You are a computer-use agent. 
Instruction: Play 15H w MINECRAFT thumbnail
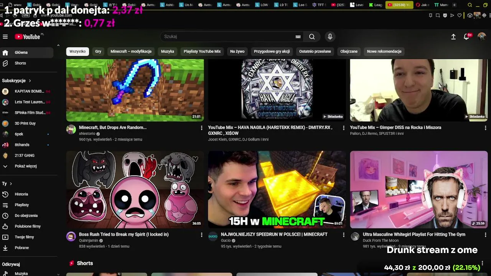click(277, 189)
